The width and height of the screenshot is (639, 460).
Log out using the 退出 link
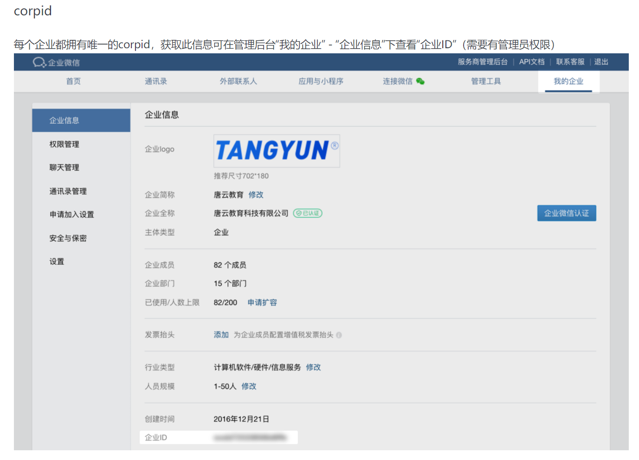(x=601, y=62)
